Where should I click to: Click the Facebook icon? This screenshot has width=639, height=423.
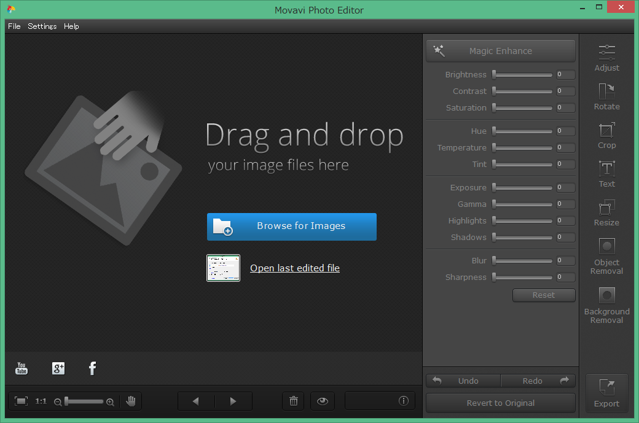(x=92, y=368)
